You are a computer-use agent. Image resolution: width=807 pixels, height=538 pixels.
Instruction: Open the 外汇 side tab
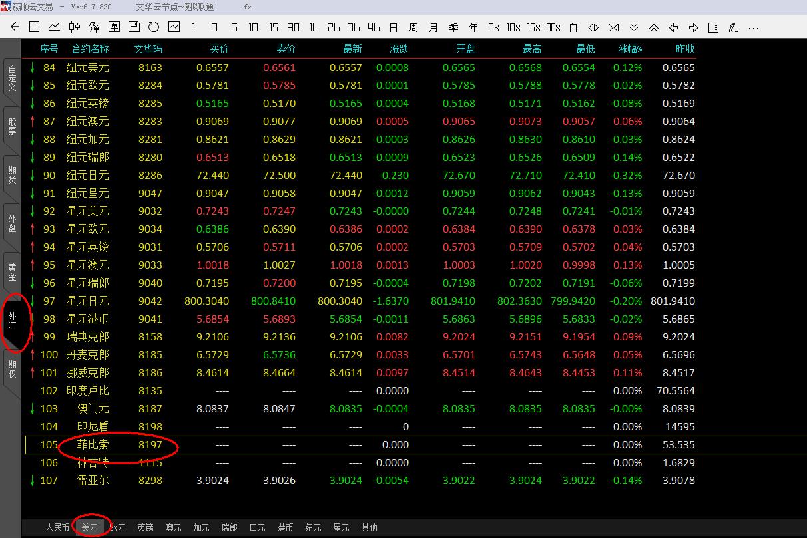point(12,321)
